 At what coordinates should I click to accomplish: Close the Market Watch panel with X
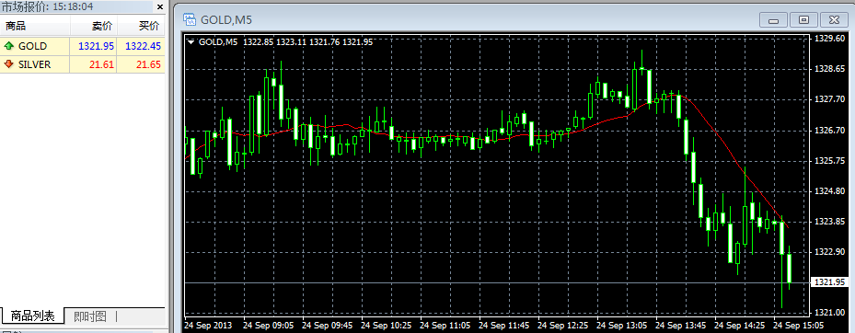[160, 7]
